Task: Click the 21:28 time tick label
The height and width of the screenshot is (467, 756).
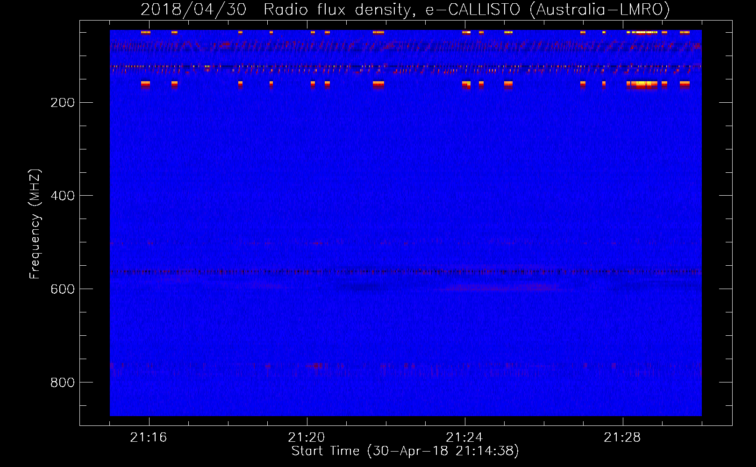Action: pyautogui.click(x=622, y=438)
